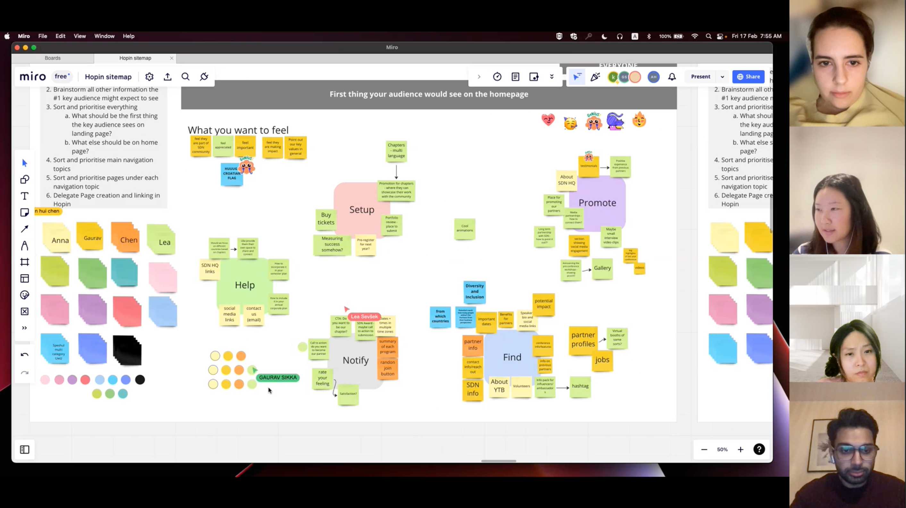Click the free plan badge

point(62,76)
